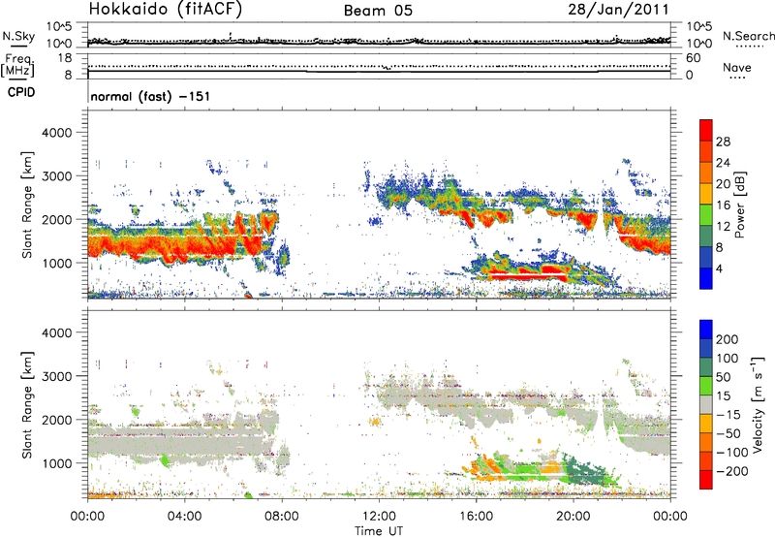The height and width of the screenshot is (537, 775).
Task: Select the "N.Sky" legend label
Action: tap(18, 36)
